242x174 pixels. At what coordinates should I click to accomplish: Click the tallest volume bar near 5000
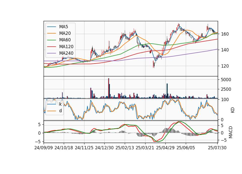pos(109,88)
